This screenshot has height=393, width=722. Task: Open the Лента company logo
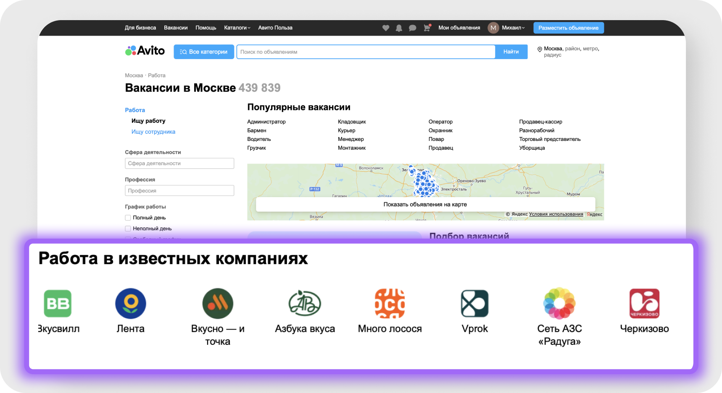pos(131,303)
